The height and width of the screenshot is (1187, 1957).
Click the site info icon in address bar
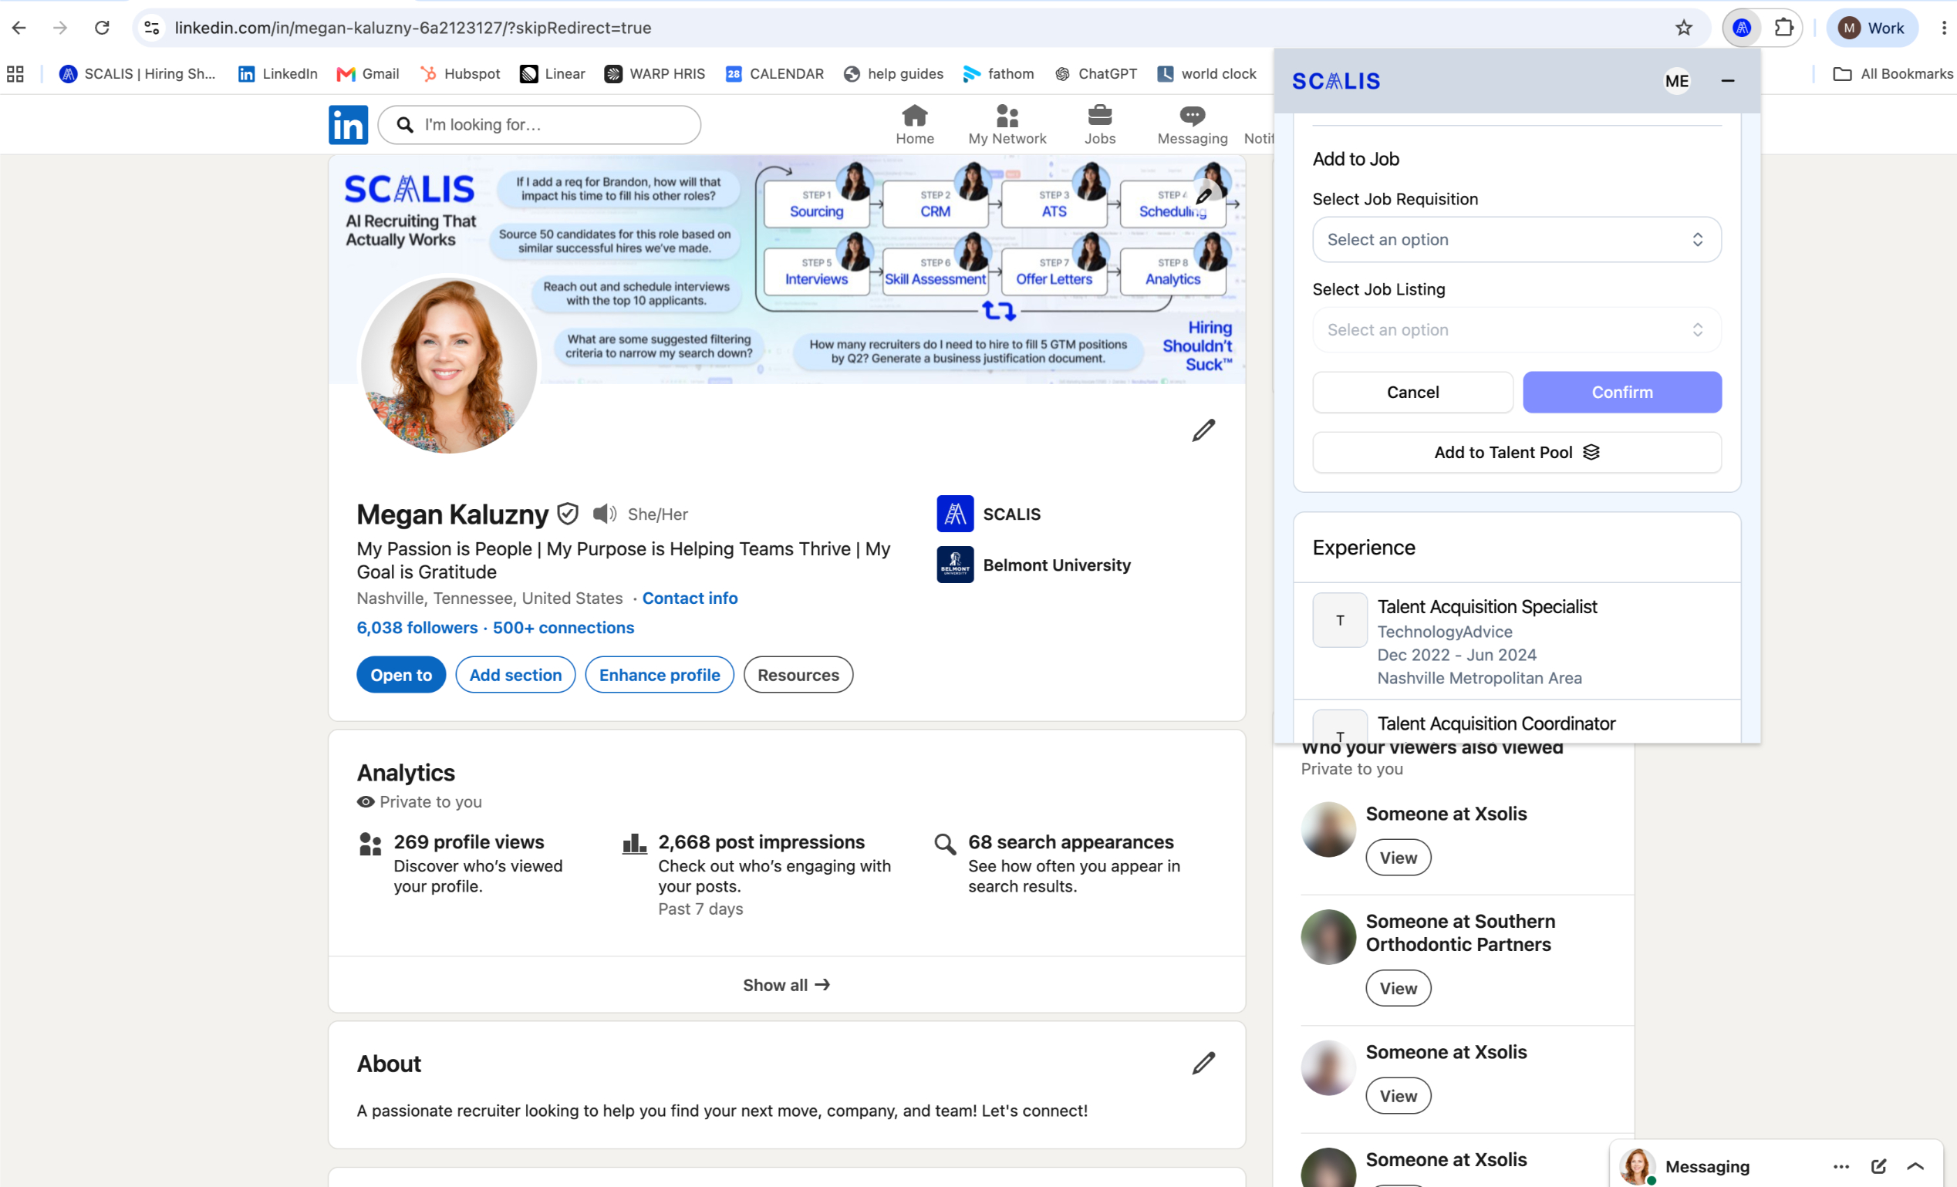pos(152,28)
